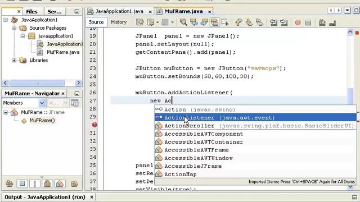Screen dimensions: 360x202
Task: Open the Files panel tab
Action: point(31,11)
